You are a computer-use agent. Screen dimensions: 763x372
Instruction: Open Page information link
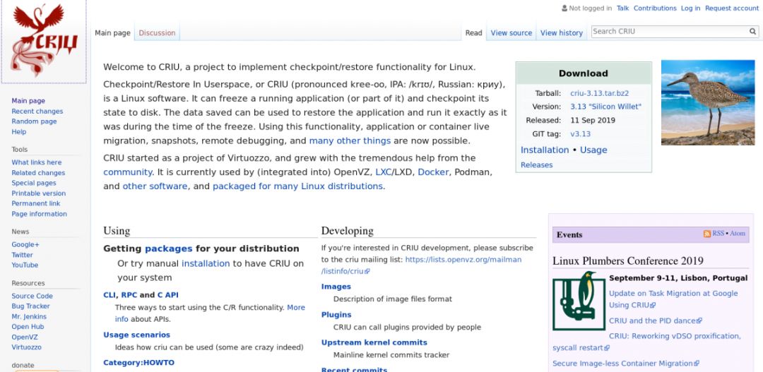pos(39,214)
